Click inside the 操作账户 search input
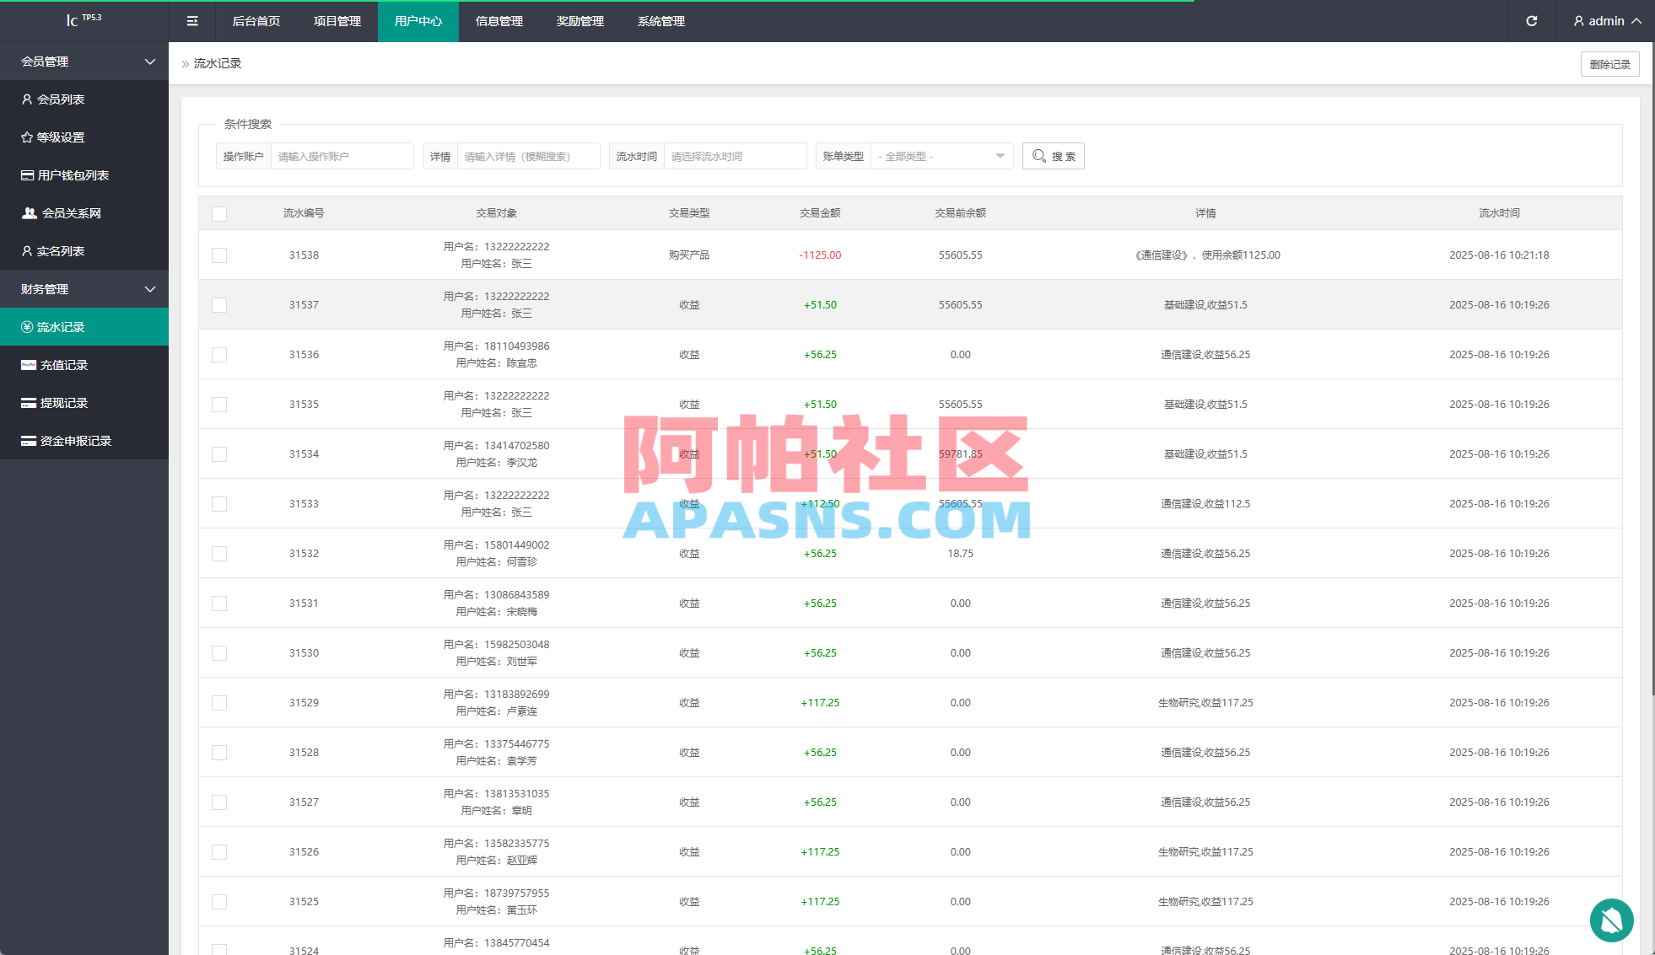The width and height of the screenshot is (1655, 955). [341, 155]
